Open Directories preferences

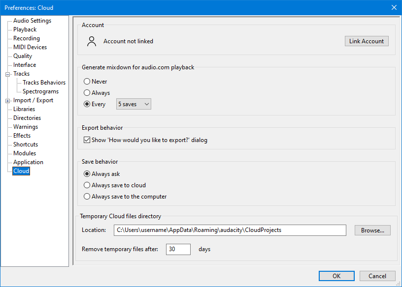[27, 118]
